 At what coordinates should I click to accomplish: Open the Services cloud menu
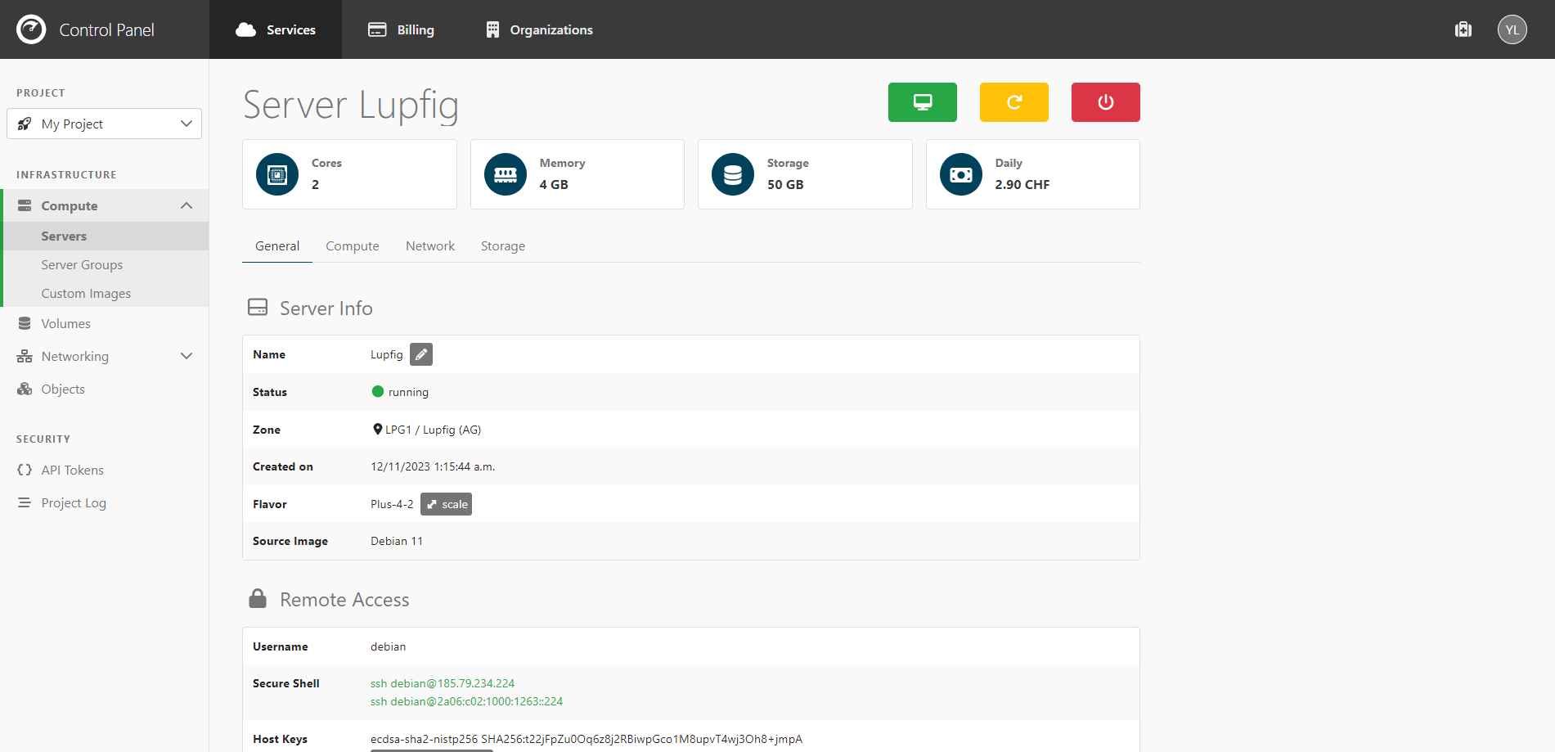point(276,29)
